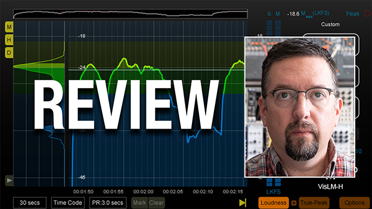The width and height of the screenshot is (372, 209).
Task: Click the blue playhead line in the graph
Action: point(65,104)
